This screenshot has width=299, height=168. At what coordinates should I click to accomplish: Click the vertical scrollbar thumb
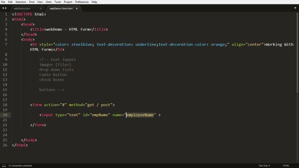[298, 52]
